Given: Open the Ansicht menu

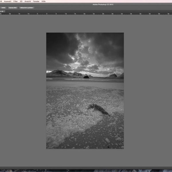Looking at the screenshot, I should 28,1.
